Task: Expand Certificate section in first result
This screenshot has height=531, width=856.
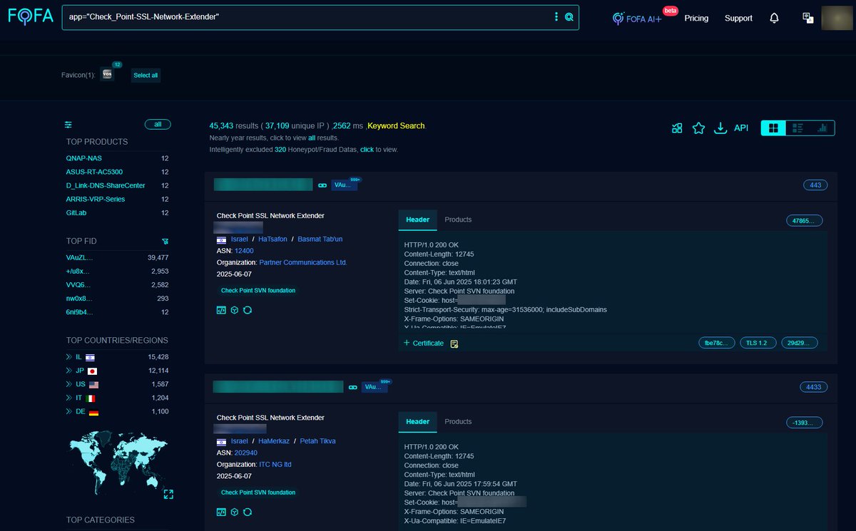Action: pyautogui.click(x=424, y=343)
